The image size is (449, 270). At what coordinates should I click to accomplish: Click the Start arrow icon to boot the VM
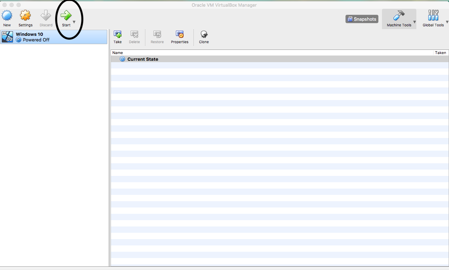pos(66,15)
